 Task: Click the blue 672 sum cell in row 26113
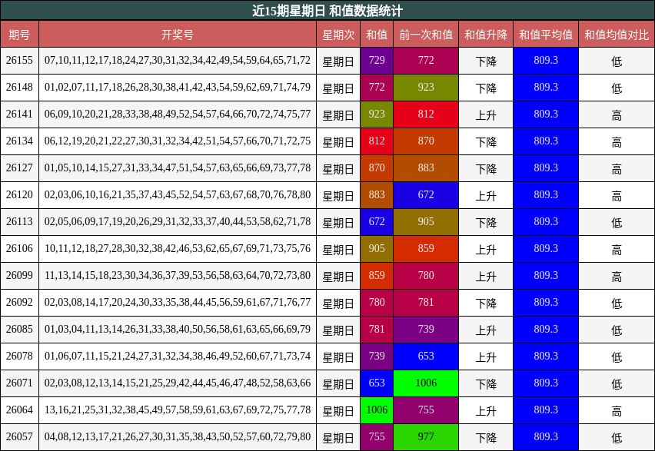(377, 222)
